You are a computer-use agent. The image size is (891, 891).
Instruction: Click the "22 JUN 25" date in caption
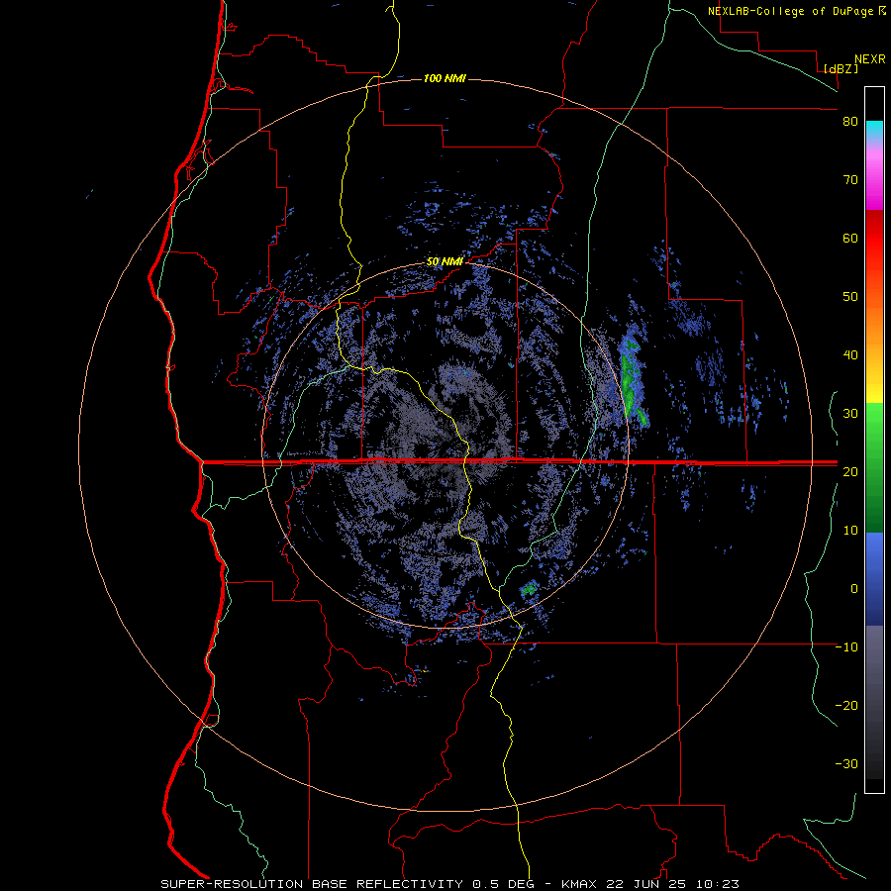click(x=645, y=884)
